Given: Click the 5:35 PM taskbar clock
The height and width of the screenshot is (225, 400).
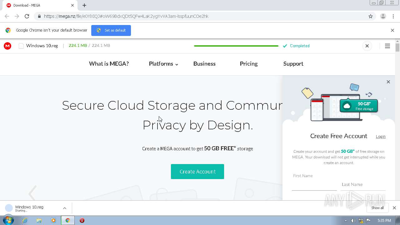Looking at the screenshot, I should [384, 221].
